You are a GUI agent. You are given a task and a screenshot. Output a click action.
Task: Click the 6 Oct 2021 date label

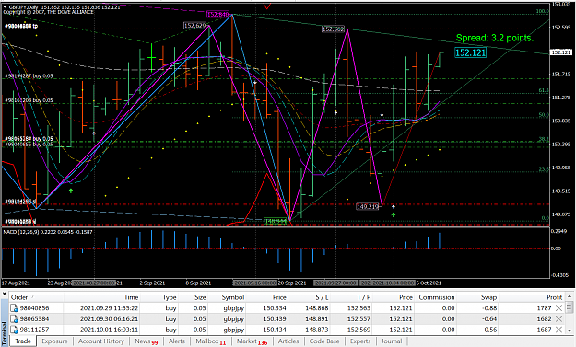pyautogui.click(x=429, y=283)
